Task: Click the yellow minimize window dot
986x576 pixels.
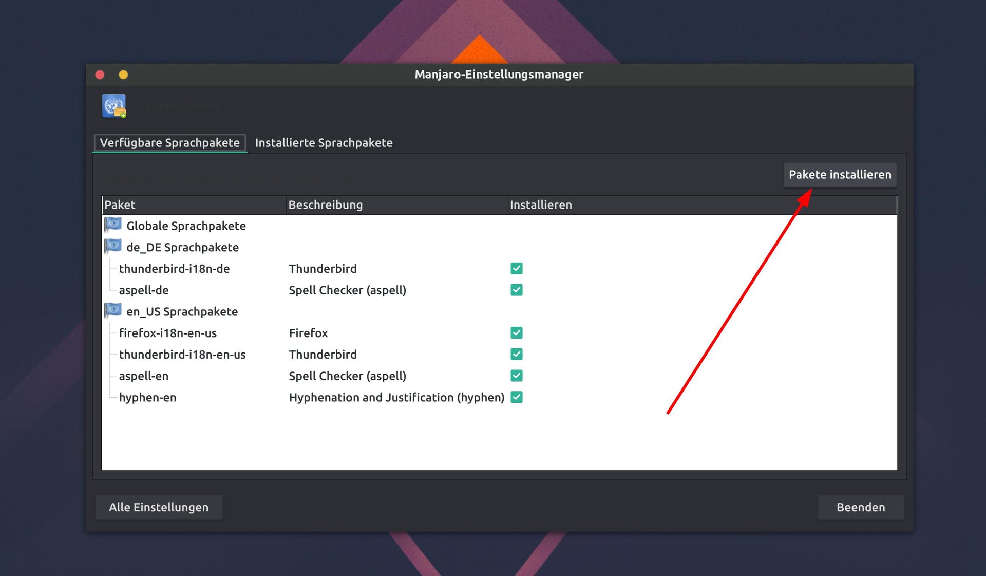Action: click(123, 75)
